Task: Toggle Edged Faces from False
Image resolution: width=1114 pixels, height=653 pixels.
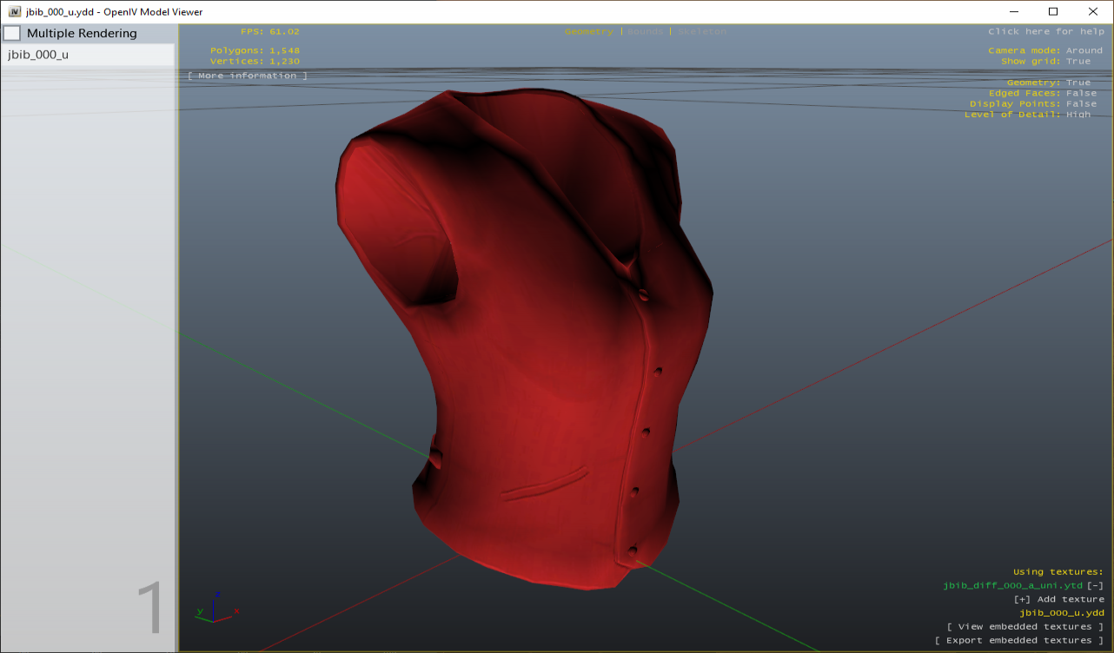Action: (x=1081, y=93)
